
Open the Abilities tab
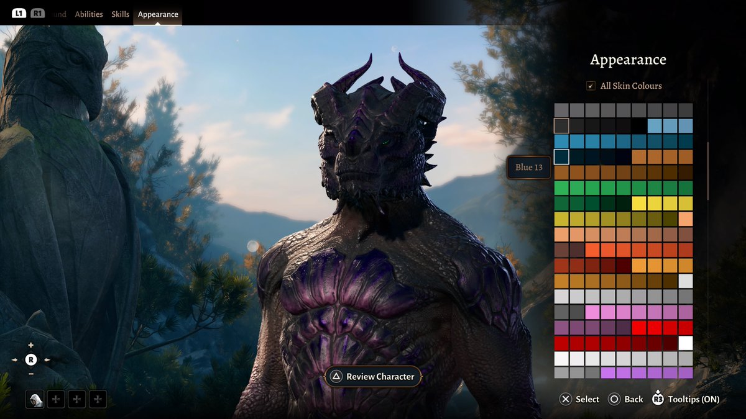click(x=89, y=14)
